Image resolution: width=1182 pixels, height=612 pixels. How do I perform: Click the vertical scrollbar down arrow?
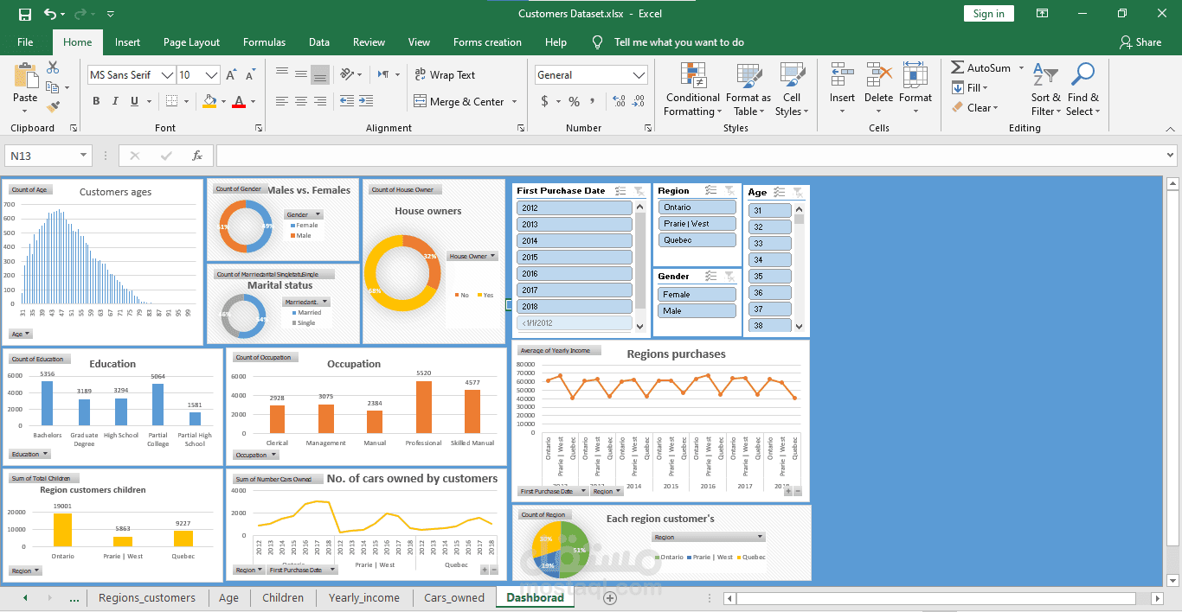(x=1172, y=580)
